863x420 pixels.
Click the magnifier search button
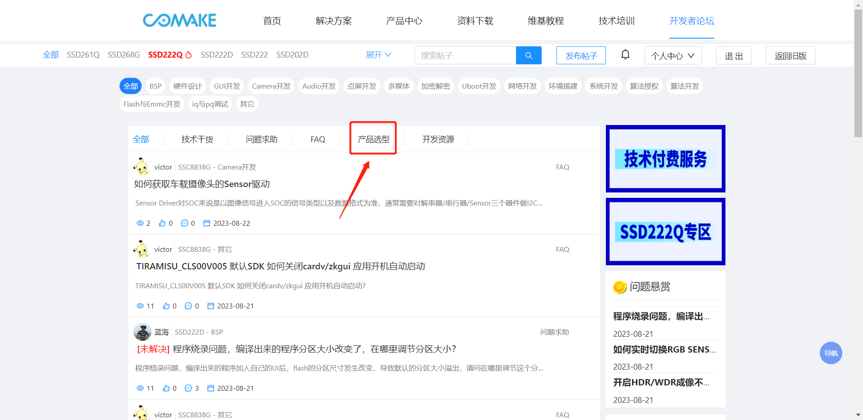tap(529, 55)
